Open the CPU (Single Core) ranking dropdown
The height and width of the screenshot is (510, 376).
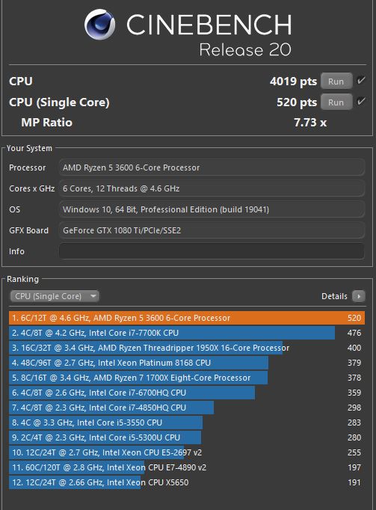pos(55,296)
